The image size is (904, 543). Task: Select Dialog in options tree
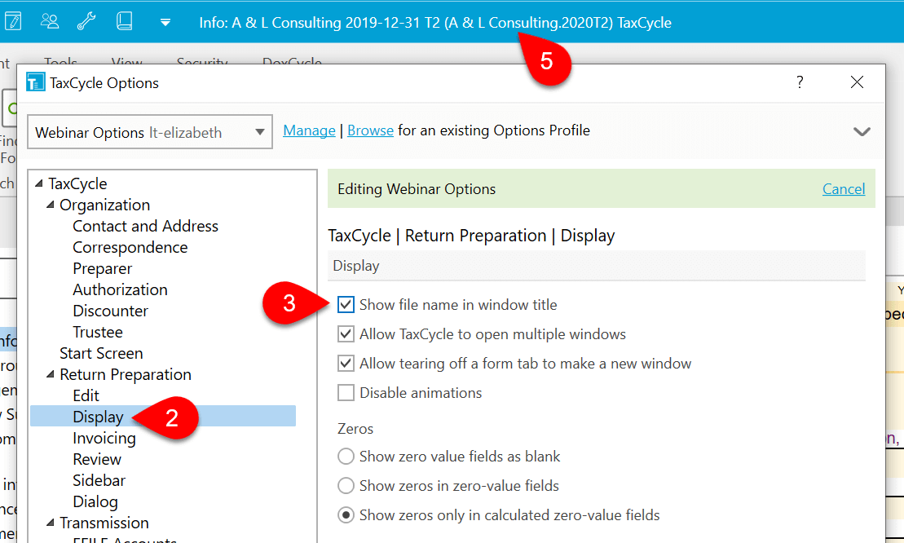point(95,501)
